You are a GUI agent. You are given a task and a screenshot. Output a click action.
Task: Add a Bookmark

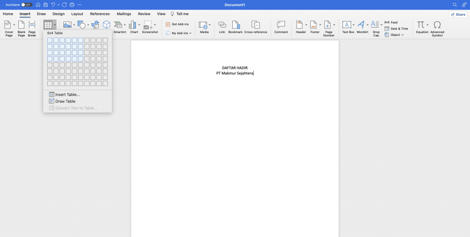pyautogui.click(x=235, y=28)
